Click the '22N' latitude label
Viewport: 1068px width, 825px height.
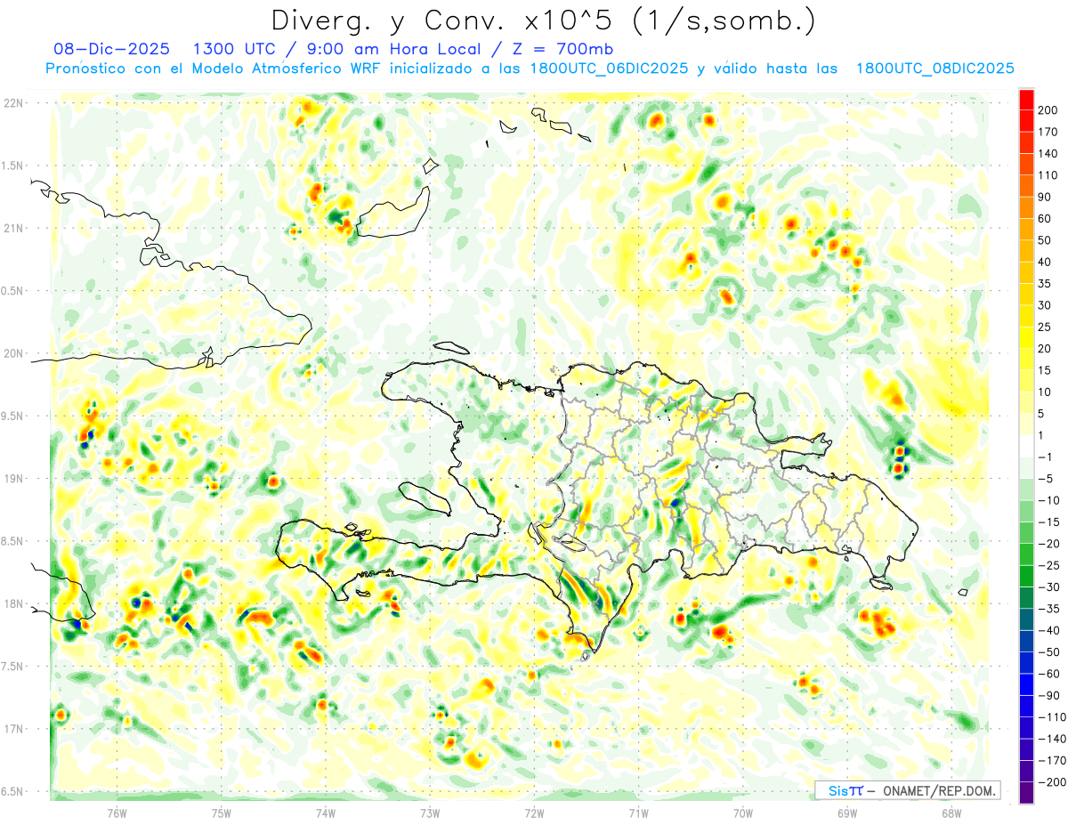13,103
